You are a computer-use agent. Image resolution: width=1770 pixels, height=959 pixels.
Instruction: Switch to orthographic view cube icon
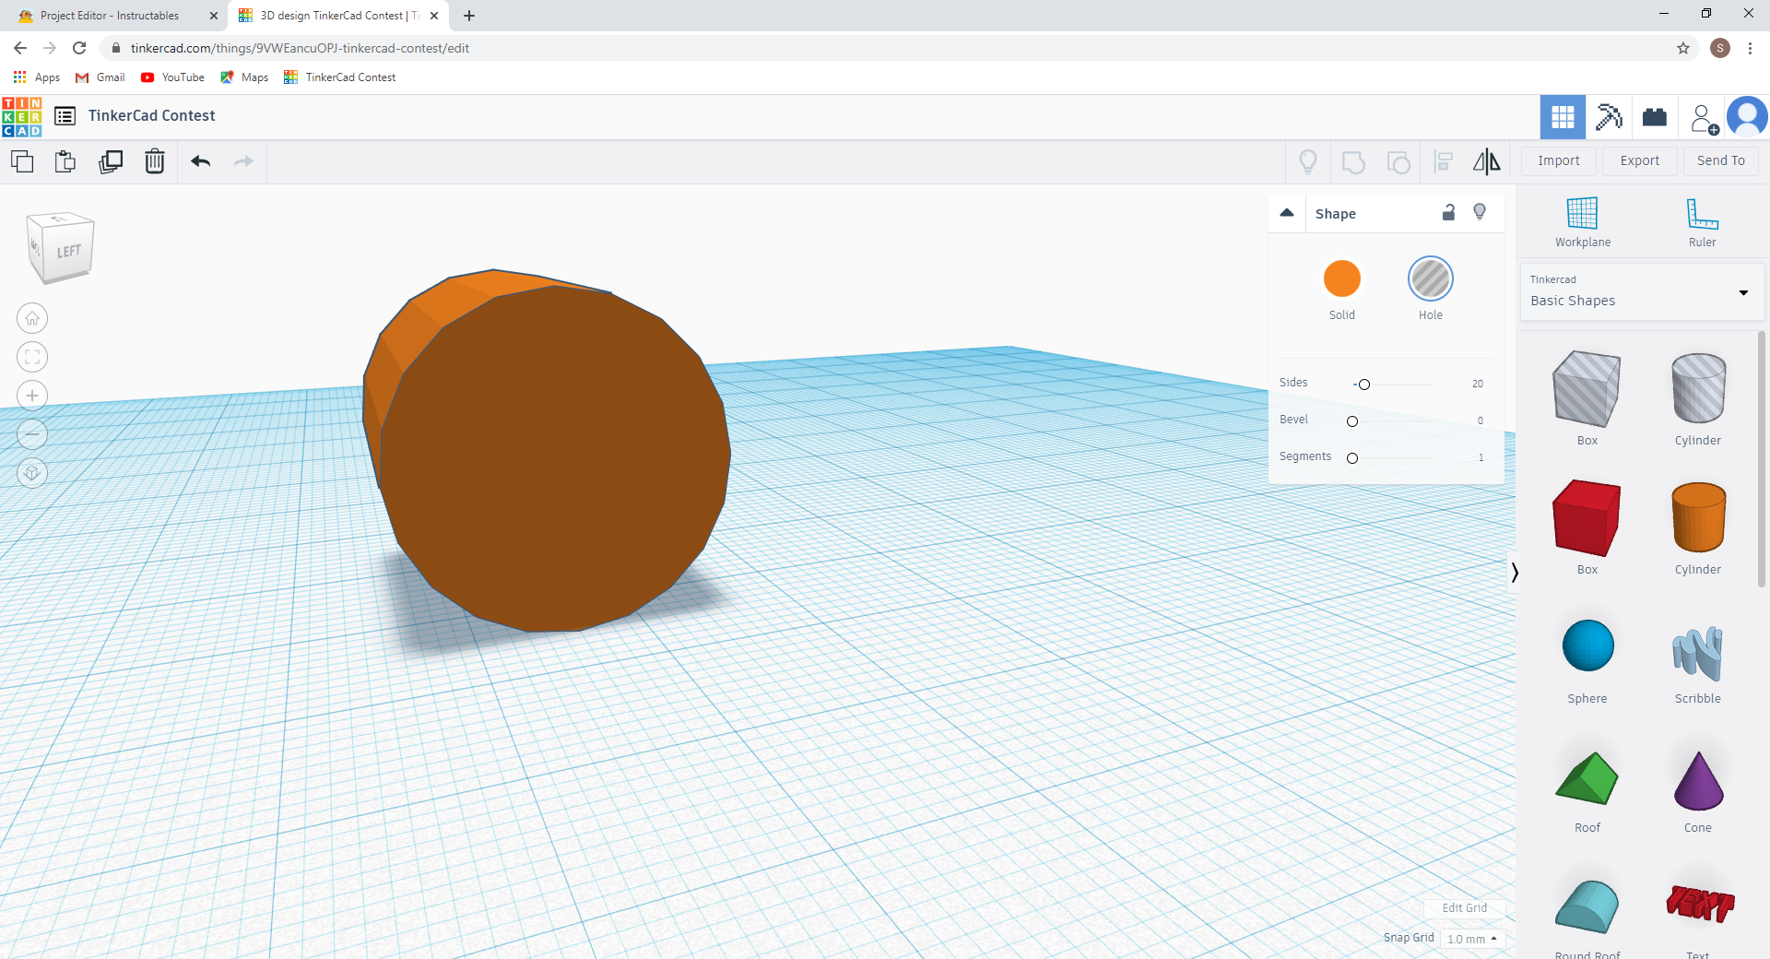(32, 473)
